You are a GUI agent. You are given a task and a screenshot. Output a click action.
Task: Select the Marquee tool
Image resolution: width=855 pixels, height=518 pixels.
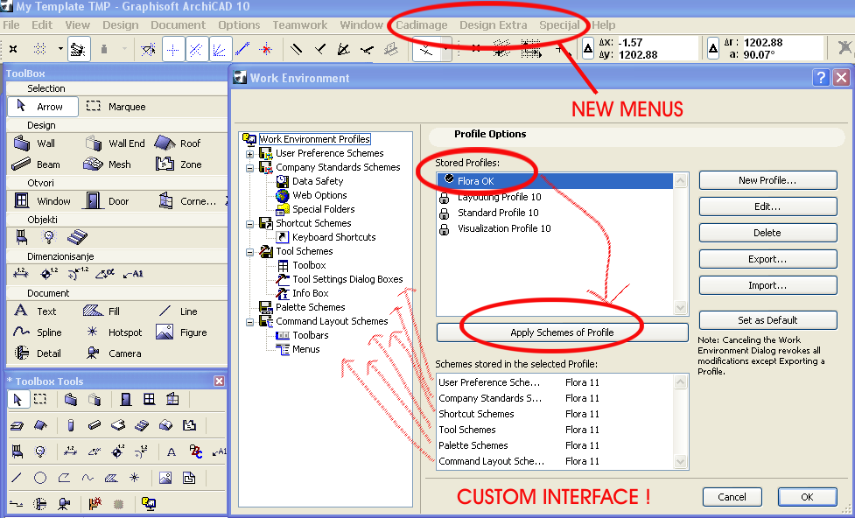click(116, 107)
